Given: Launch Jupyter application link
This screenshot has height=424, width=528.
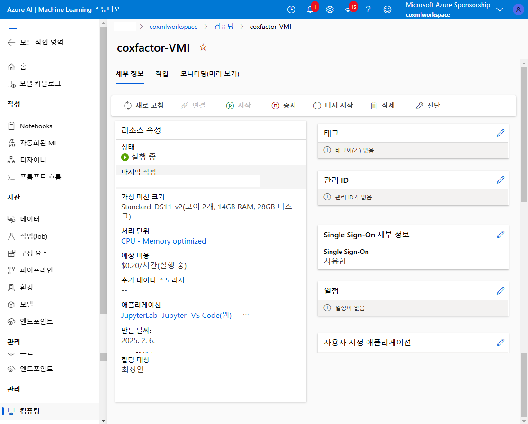Looking at the screenshot, I should 174,316.
